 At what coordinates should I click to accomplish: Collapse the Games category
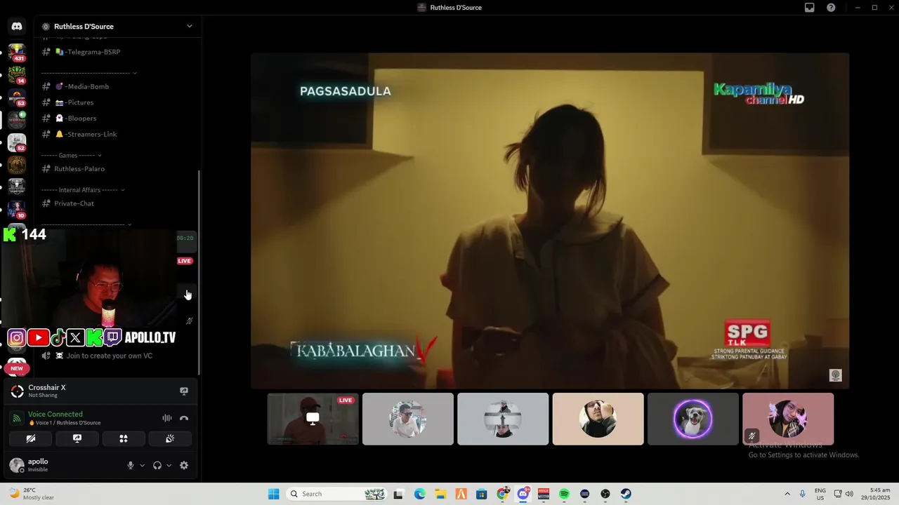pos(72,155)
